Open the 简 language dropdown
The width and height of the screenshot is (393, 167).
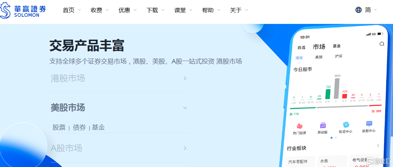[371, 10]
